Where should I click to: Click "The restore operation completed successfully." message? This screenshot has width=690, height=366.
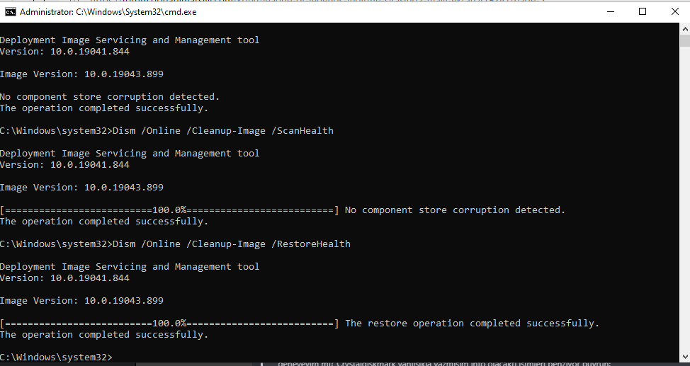(472, 324)
